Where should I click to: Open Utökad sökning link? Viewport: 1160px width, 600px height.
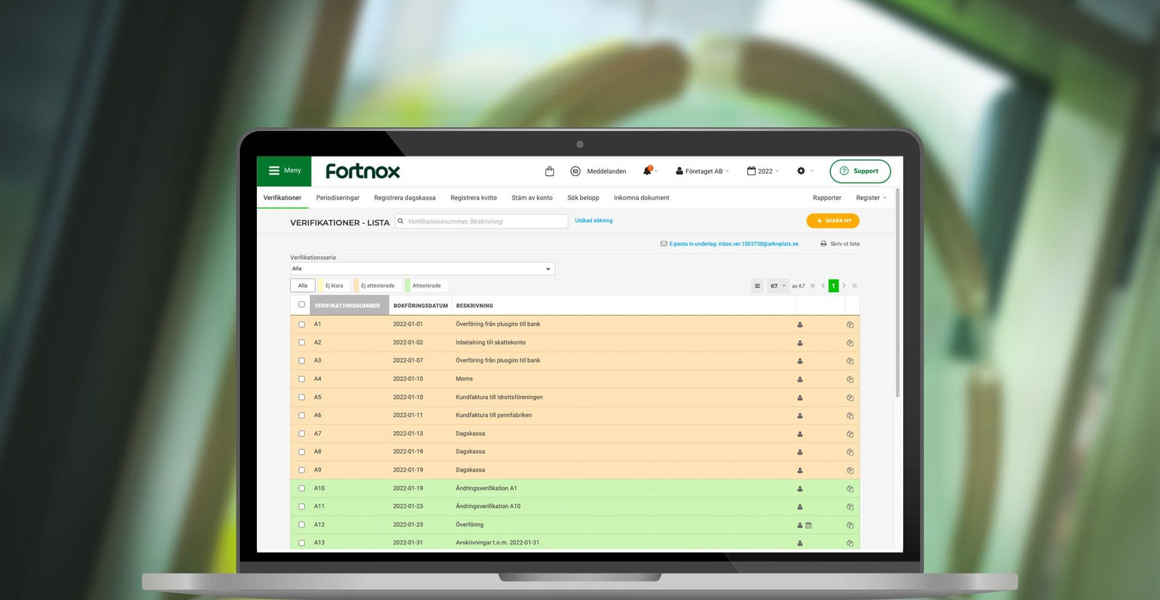tap(594, 221)
